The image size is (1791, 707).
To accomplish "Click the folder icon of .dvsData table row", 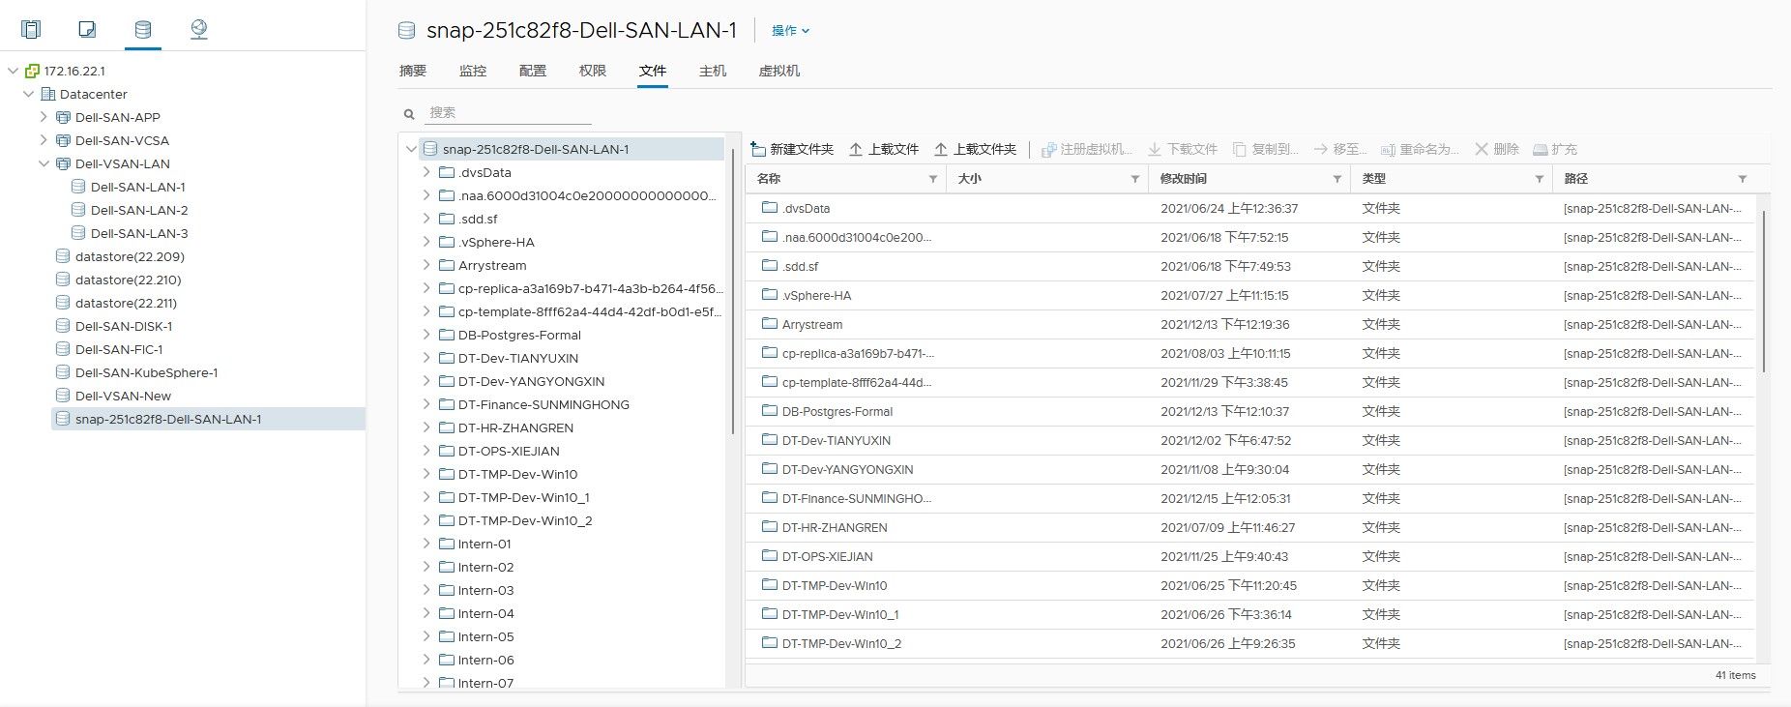I will pos(770,207).
